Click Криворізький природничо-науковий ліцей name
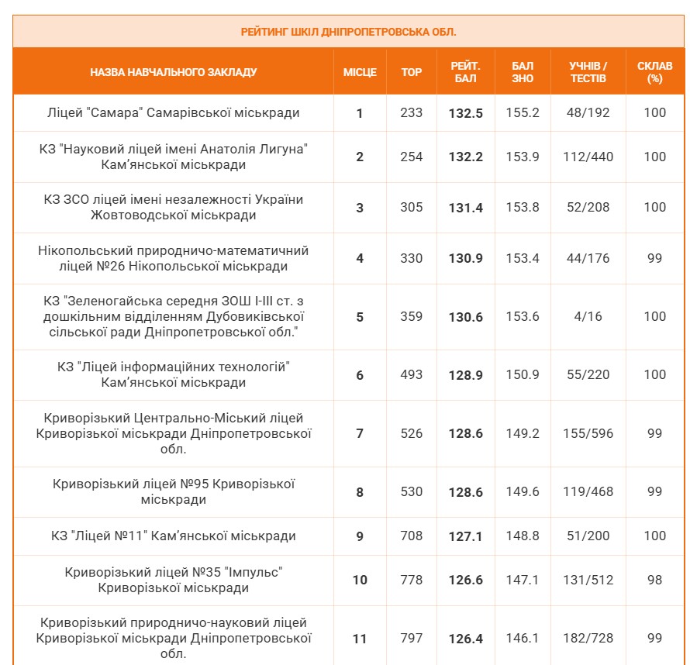Screen dimensions: 690x665 [173, 638]
